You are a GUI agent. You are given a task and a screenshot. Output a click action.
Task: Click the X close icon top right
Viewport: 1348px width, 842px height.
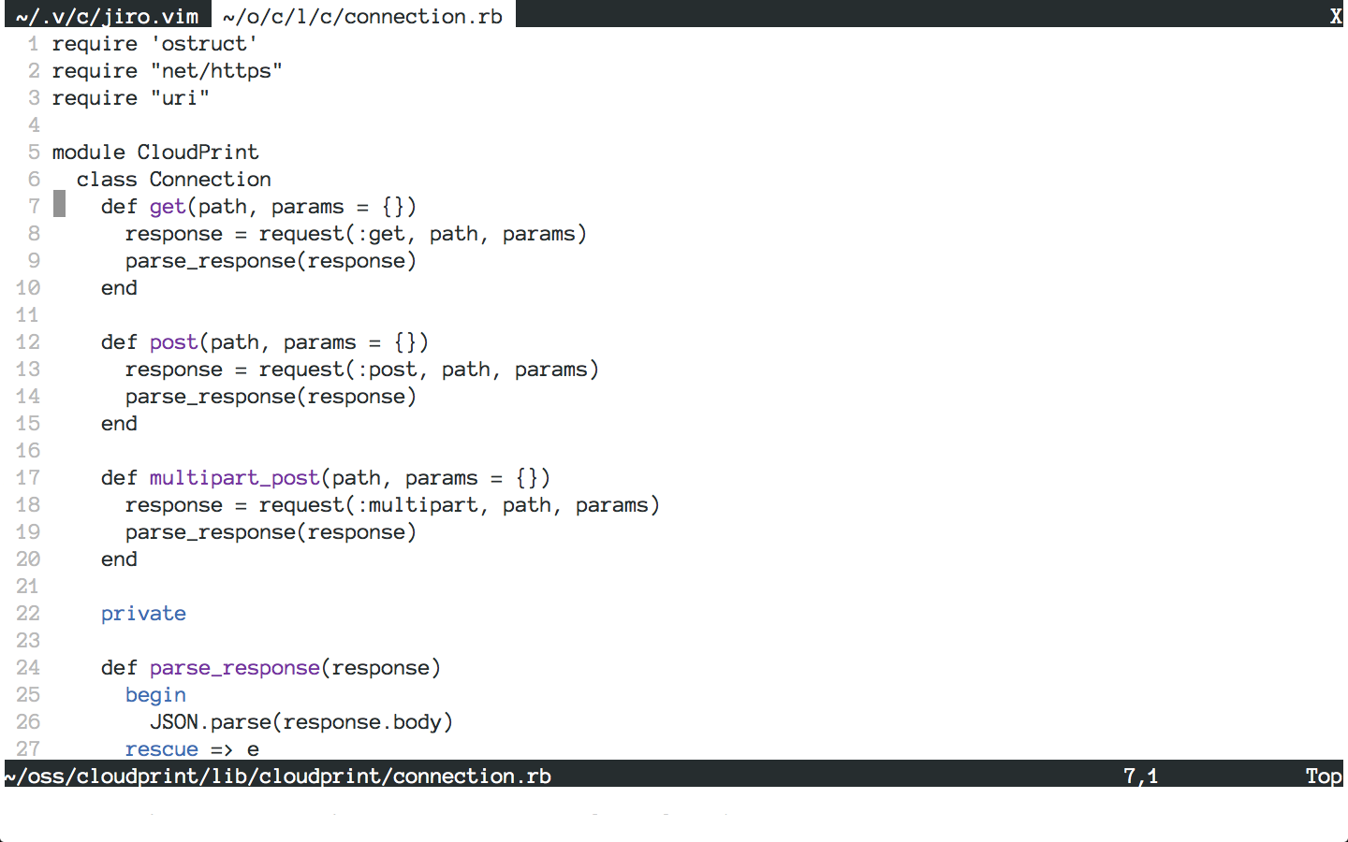1335,15
